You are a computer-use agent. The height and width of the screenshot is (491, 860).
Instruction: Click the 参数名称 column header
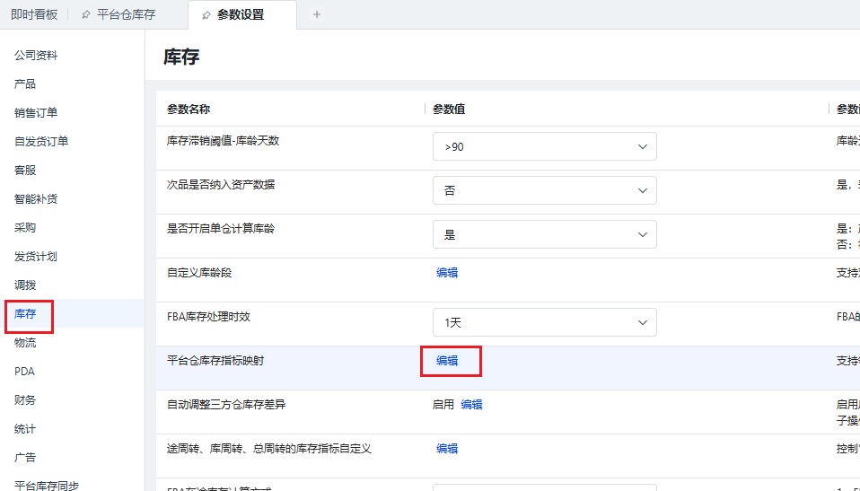[x=189, y=110]
